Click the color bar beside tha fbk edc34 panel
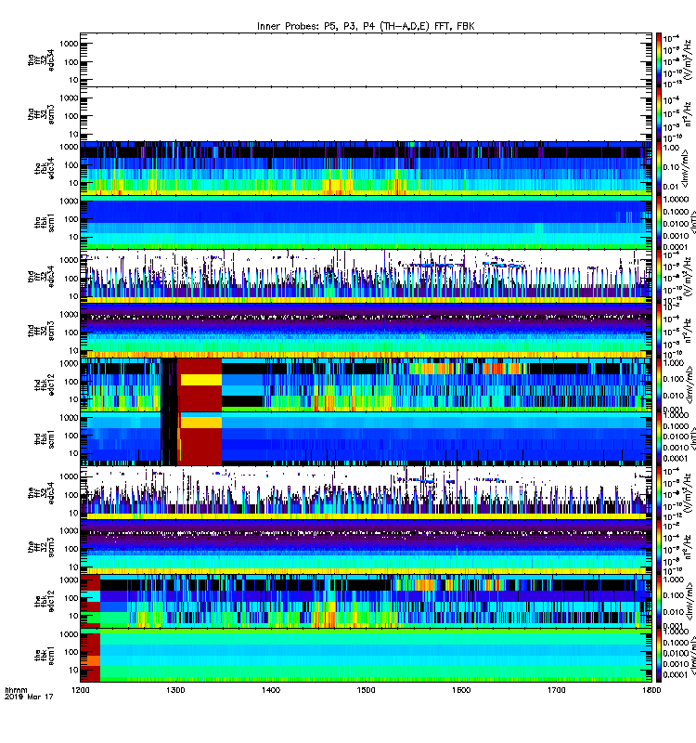The image size is (696, 743). click(659, 168)
